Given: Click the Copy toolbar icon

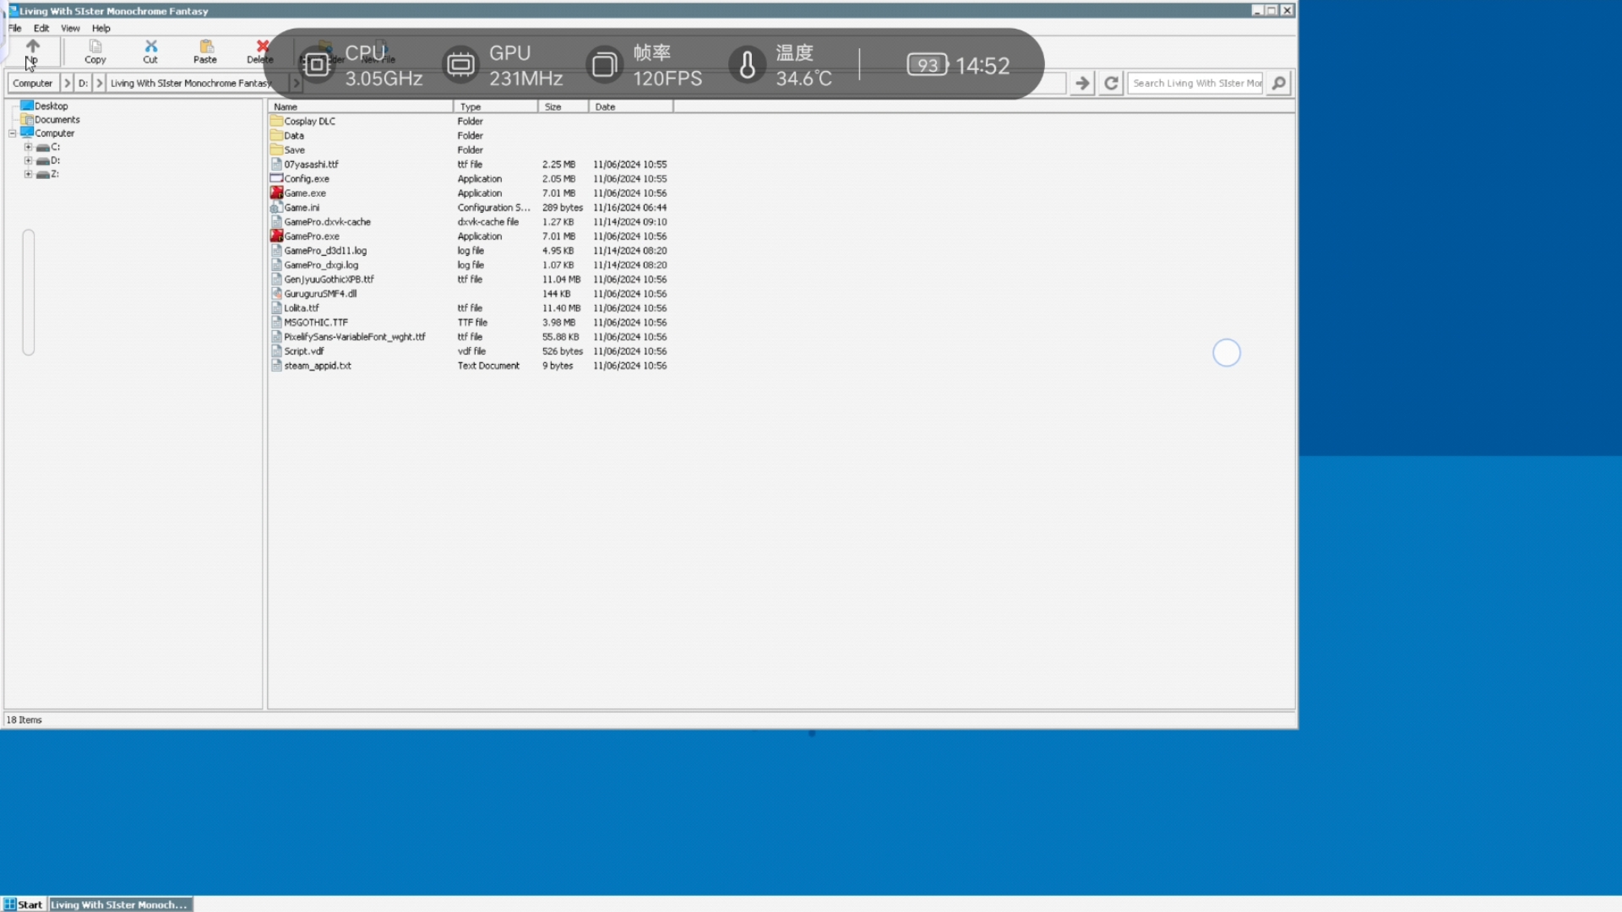Looking at the screenshot, I should pyautogui.click(x=95, y=51).
